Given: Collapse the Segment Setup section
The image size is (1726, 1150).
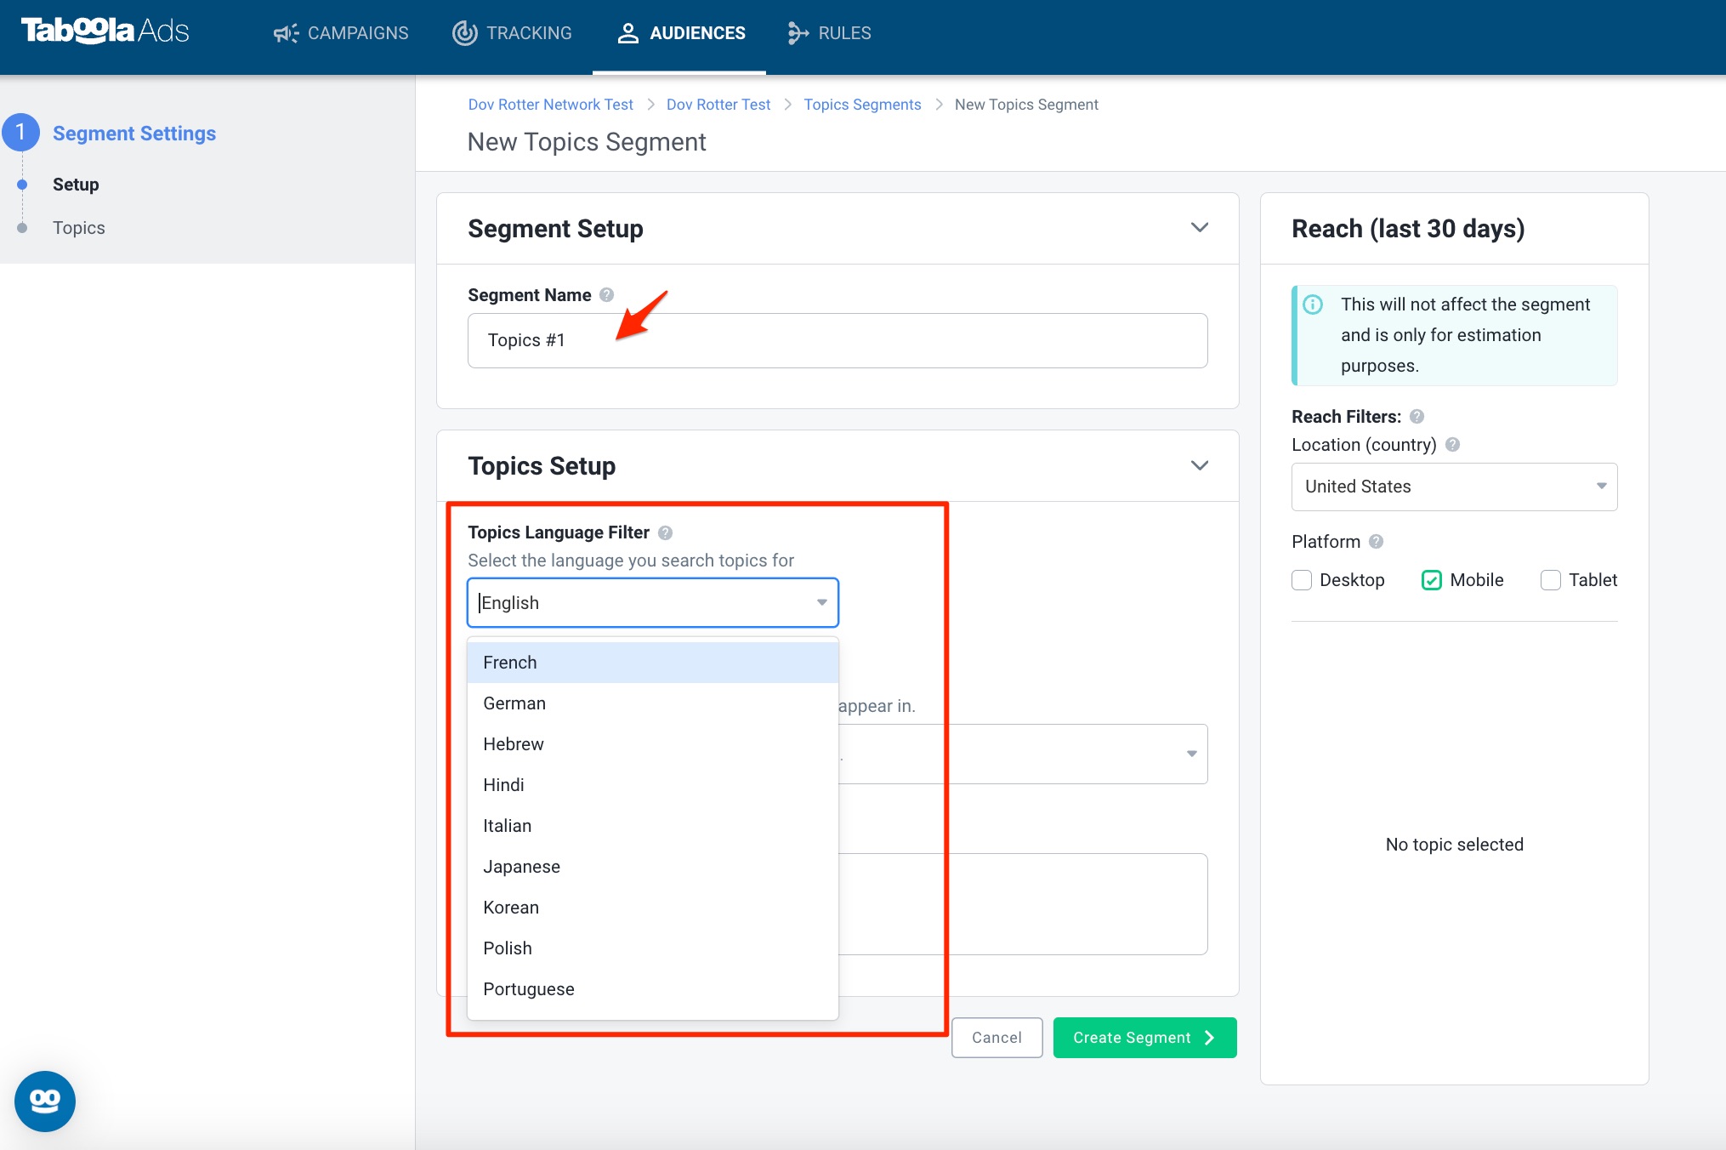Looking at the screenshot, I should point(1199,228).
